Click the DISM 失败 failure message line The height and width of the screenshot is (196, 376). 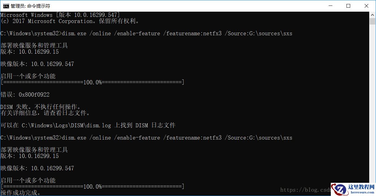(x=40, y=107)
